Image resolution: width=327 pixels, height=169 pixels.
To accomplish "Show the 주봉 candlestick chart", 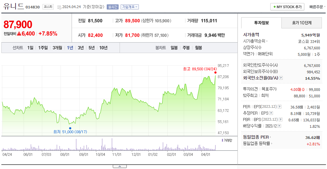I will [186, 48].
